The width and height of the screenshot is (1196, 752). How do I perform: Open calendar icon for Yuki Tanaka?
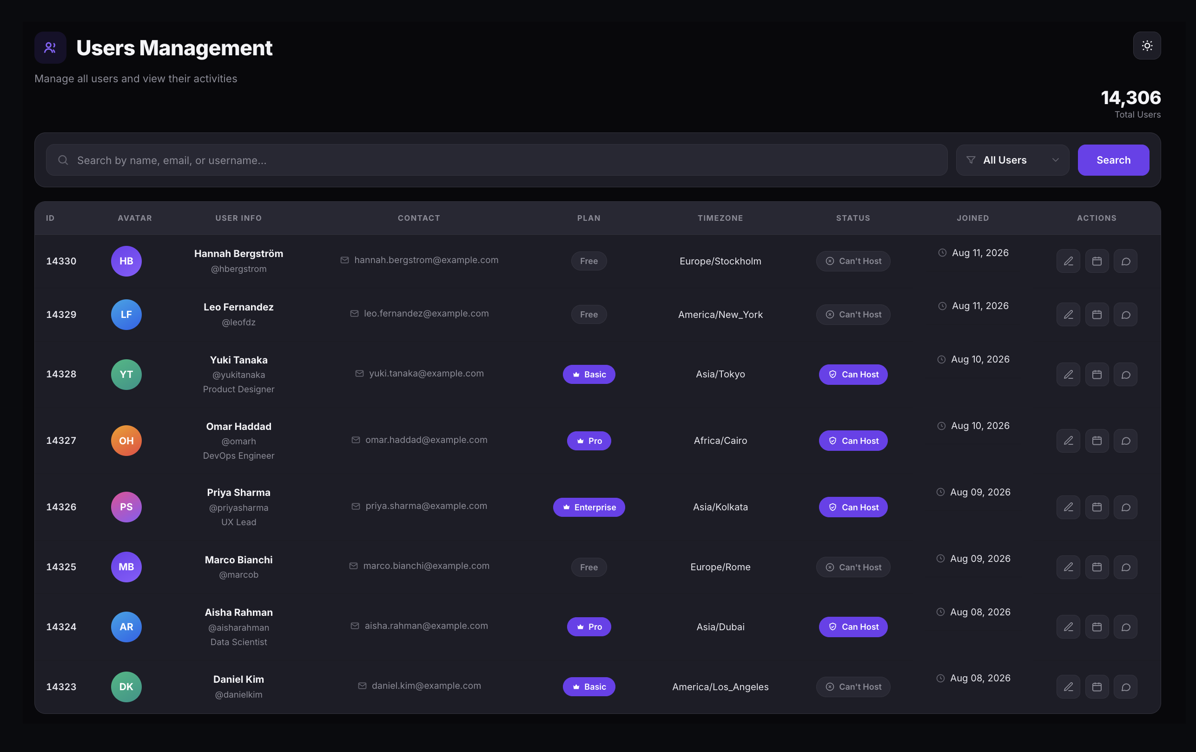(x=1097, y=375)
